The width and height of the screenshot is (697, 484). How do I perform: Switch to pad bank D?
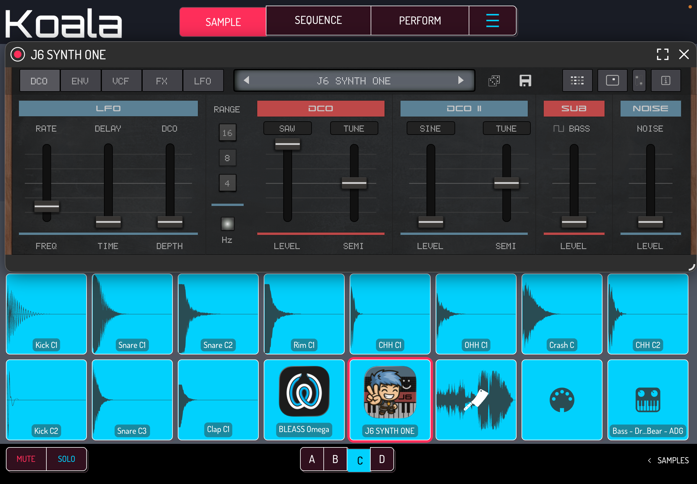[382, 460]
